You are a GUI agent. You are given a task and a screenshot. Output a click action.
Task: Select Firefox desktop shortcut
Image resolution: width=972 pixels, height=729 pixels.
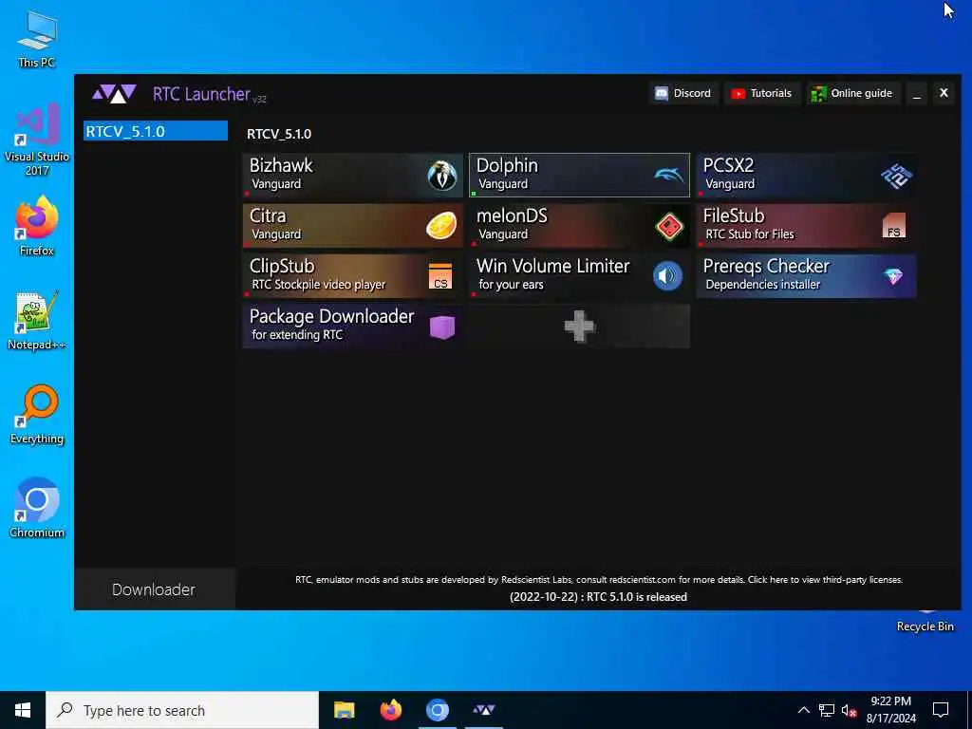click(37, 226)
